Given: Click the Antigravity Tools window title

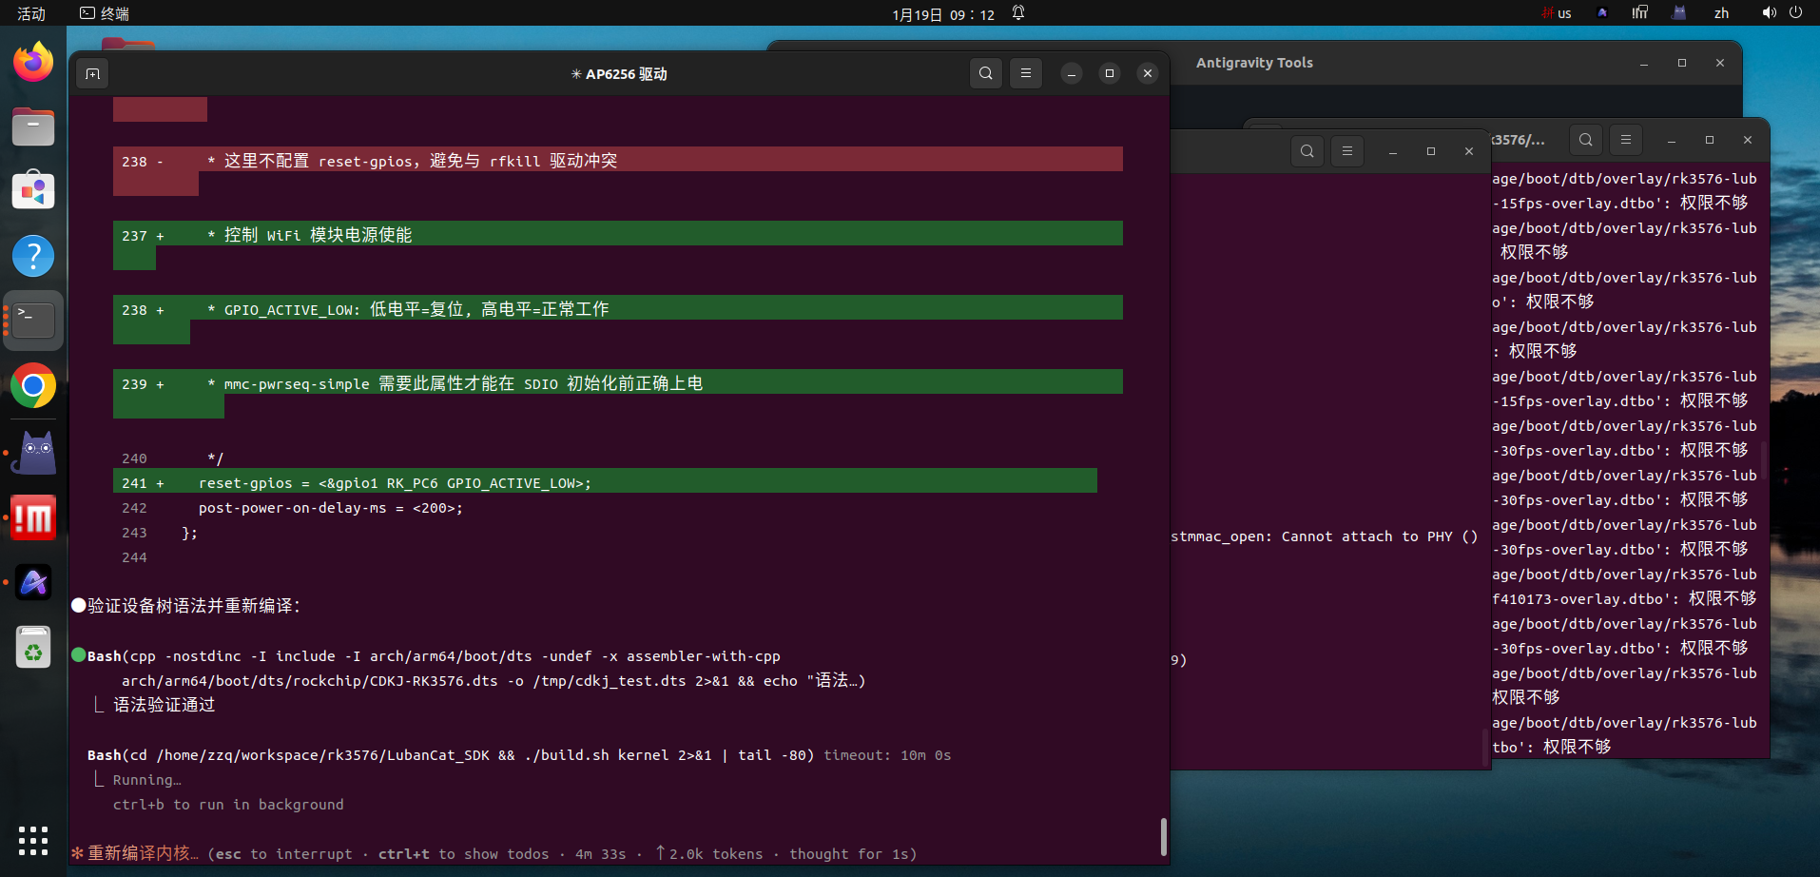Looking at the screenshot, I should [1254, 63].
